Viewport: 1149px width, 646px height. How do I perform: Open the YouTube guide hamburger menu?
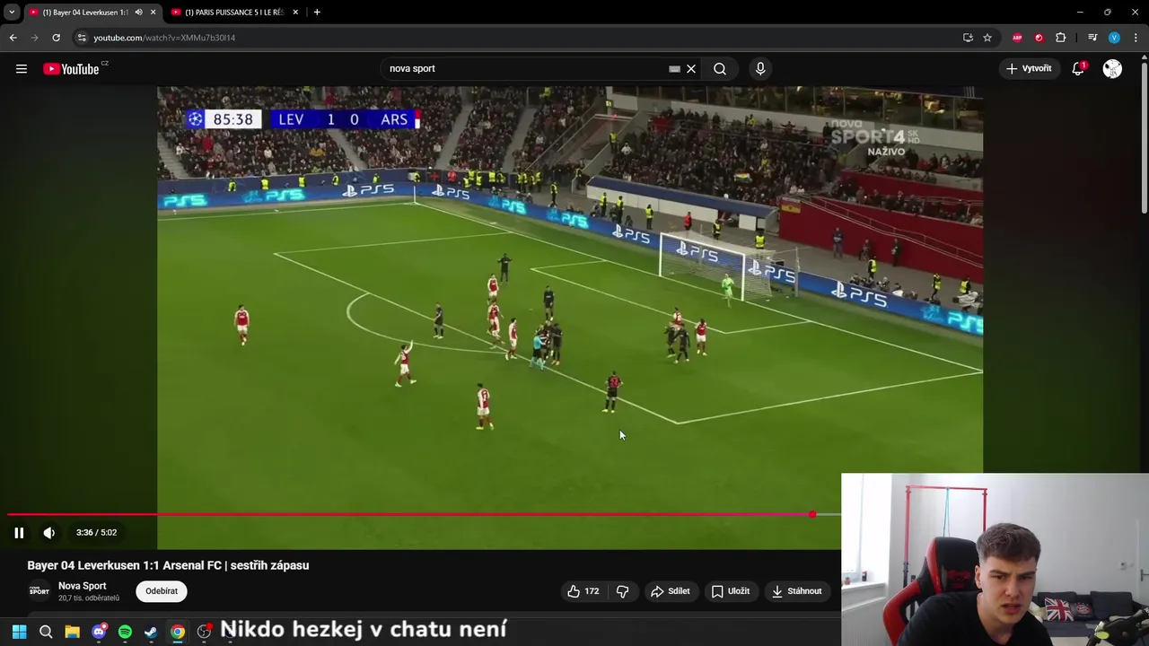22,69
